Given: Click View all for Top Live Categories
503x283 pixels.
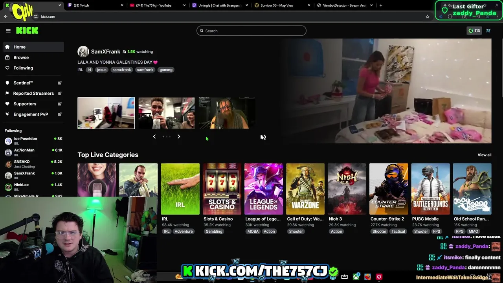Looking at the screenshot, I should (x=484, y=155).
